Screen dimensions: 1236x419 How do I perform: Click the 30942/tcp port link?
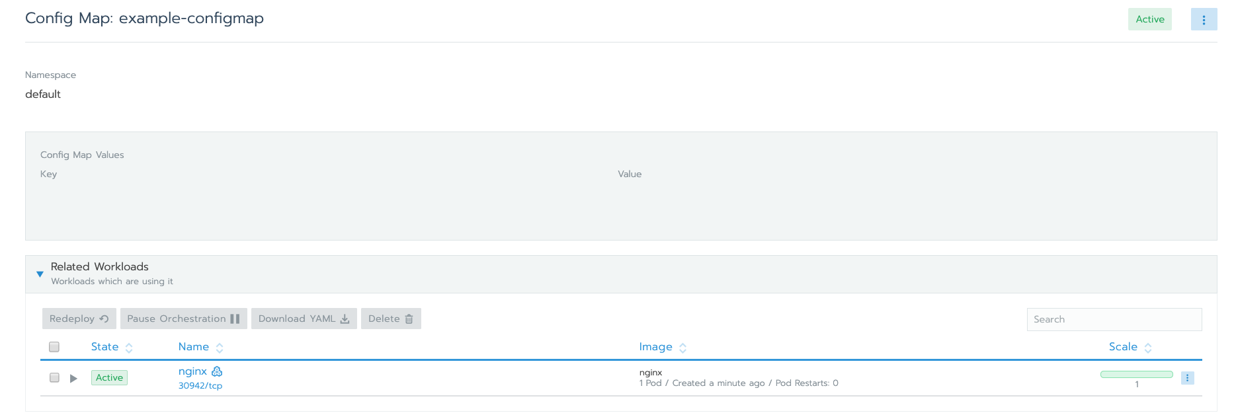(200, 385)
